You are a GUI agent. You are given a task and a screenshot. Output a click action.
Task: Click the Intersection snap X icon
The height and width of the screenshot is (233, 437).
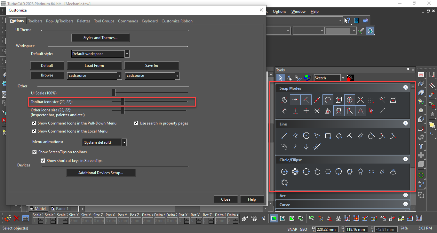click(361, 100)
